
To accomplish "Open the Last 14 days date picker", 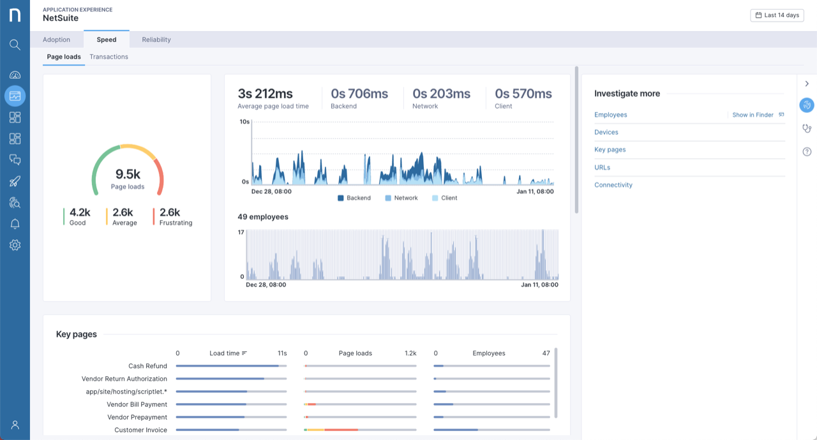I will (777, 15).
